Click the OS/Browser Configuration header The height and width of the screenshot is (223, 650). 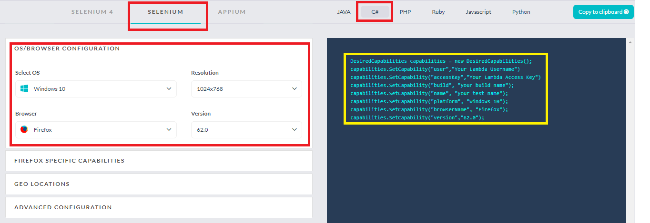coord(67,48)
